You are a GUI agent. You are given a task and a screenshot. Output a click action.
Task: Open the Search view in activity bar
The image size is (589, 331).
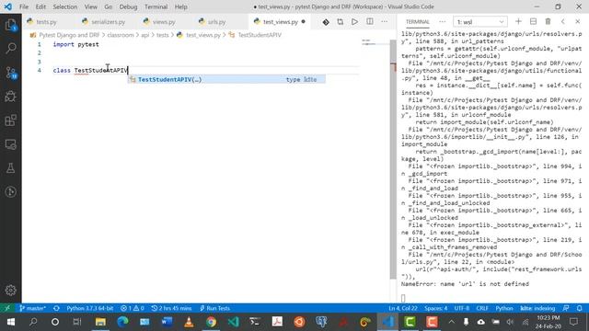[10, 48]
